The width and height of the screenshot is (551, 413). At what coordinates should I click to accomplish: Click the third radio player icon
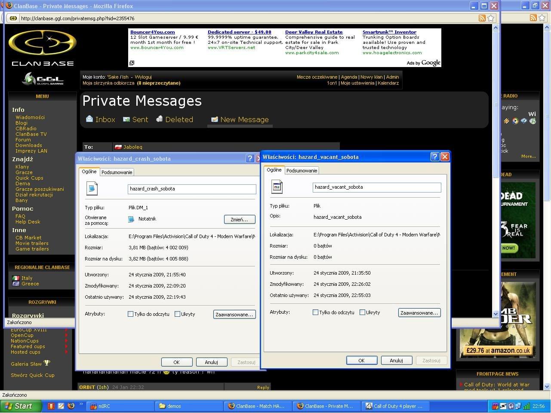[524, 121]
